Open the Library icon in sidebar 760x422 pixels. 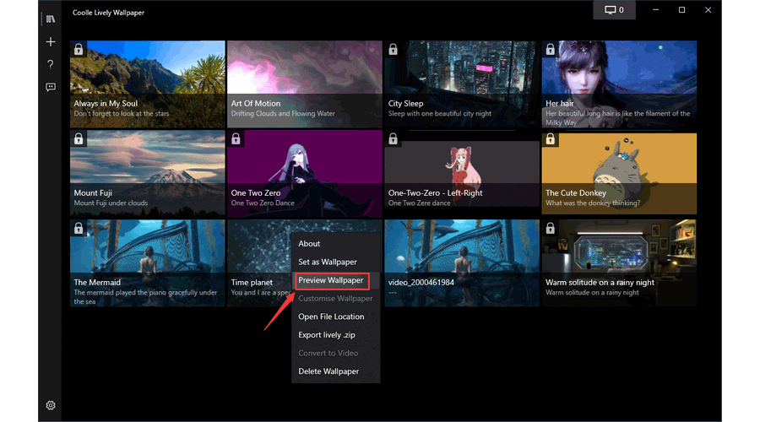tap(51, 19)
